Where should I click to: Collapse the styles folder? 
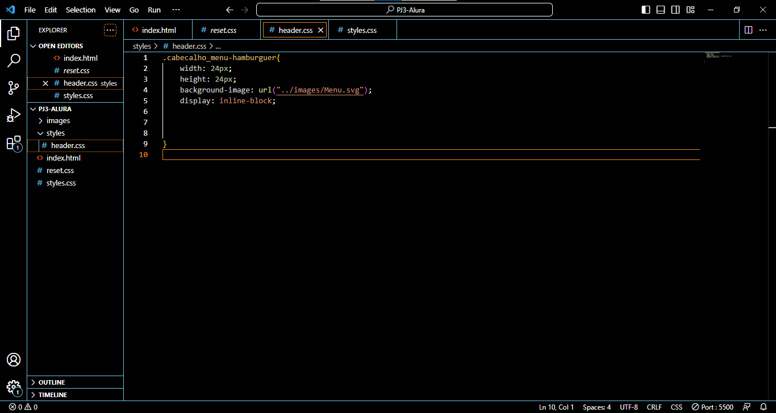[75, 133]
